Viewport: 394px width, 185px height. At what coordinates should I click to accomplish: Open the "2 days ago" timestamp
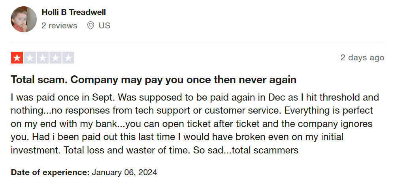[x=362, y=58]
